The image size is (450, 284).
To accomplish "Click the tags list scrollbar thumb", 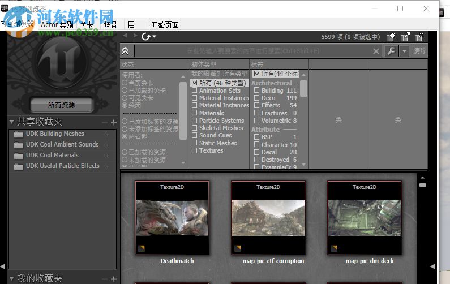I will 303,88.
